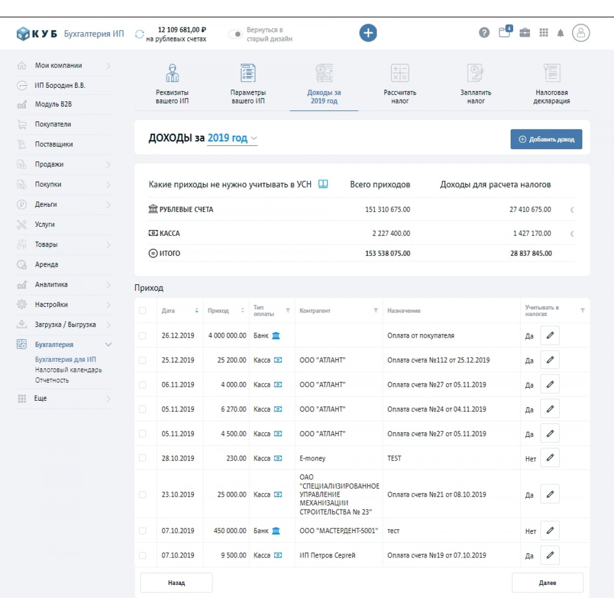Edit the 4 500.00 income row
This screenshot has width=614, height=614.
click(x=550, y=434)
